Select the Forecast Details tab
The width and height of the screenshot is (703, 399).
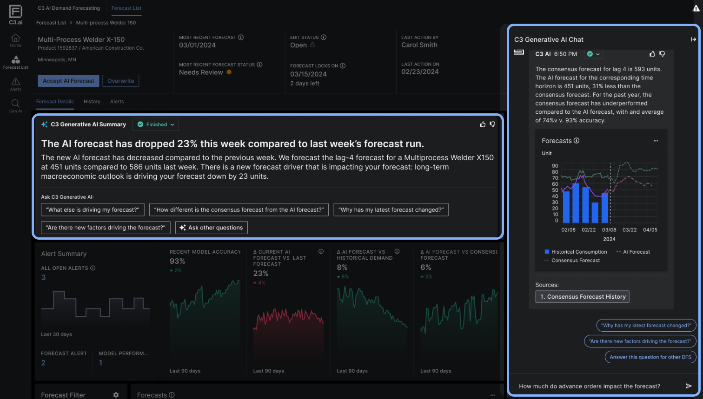coord(55,101)
